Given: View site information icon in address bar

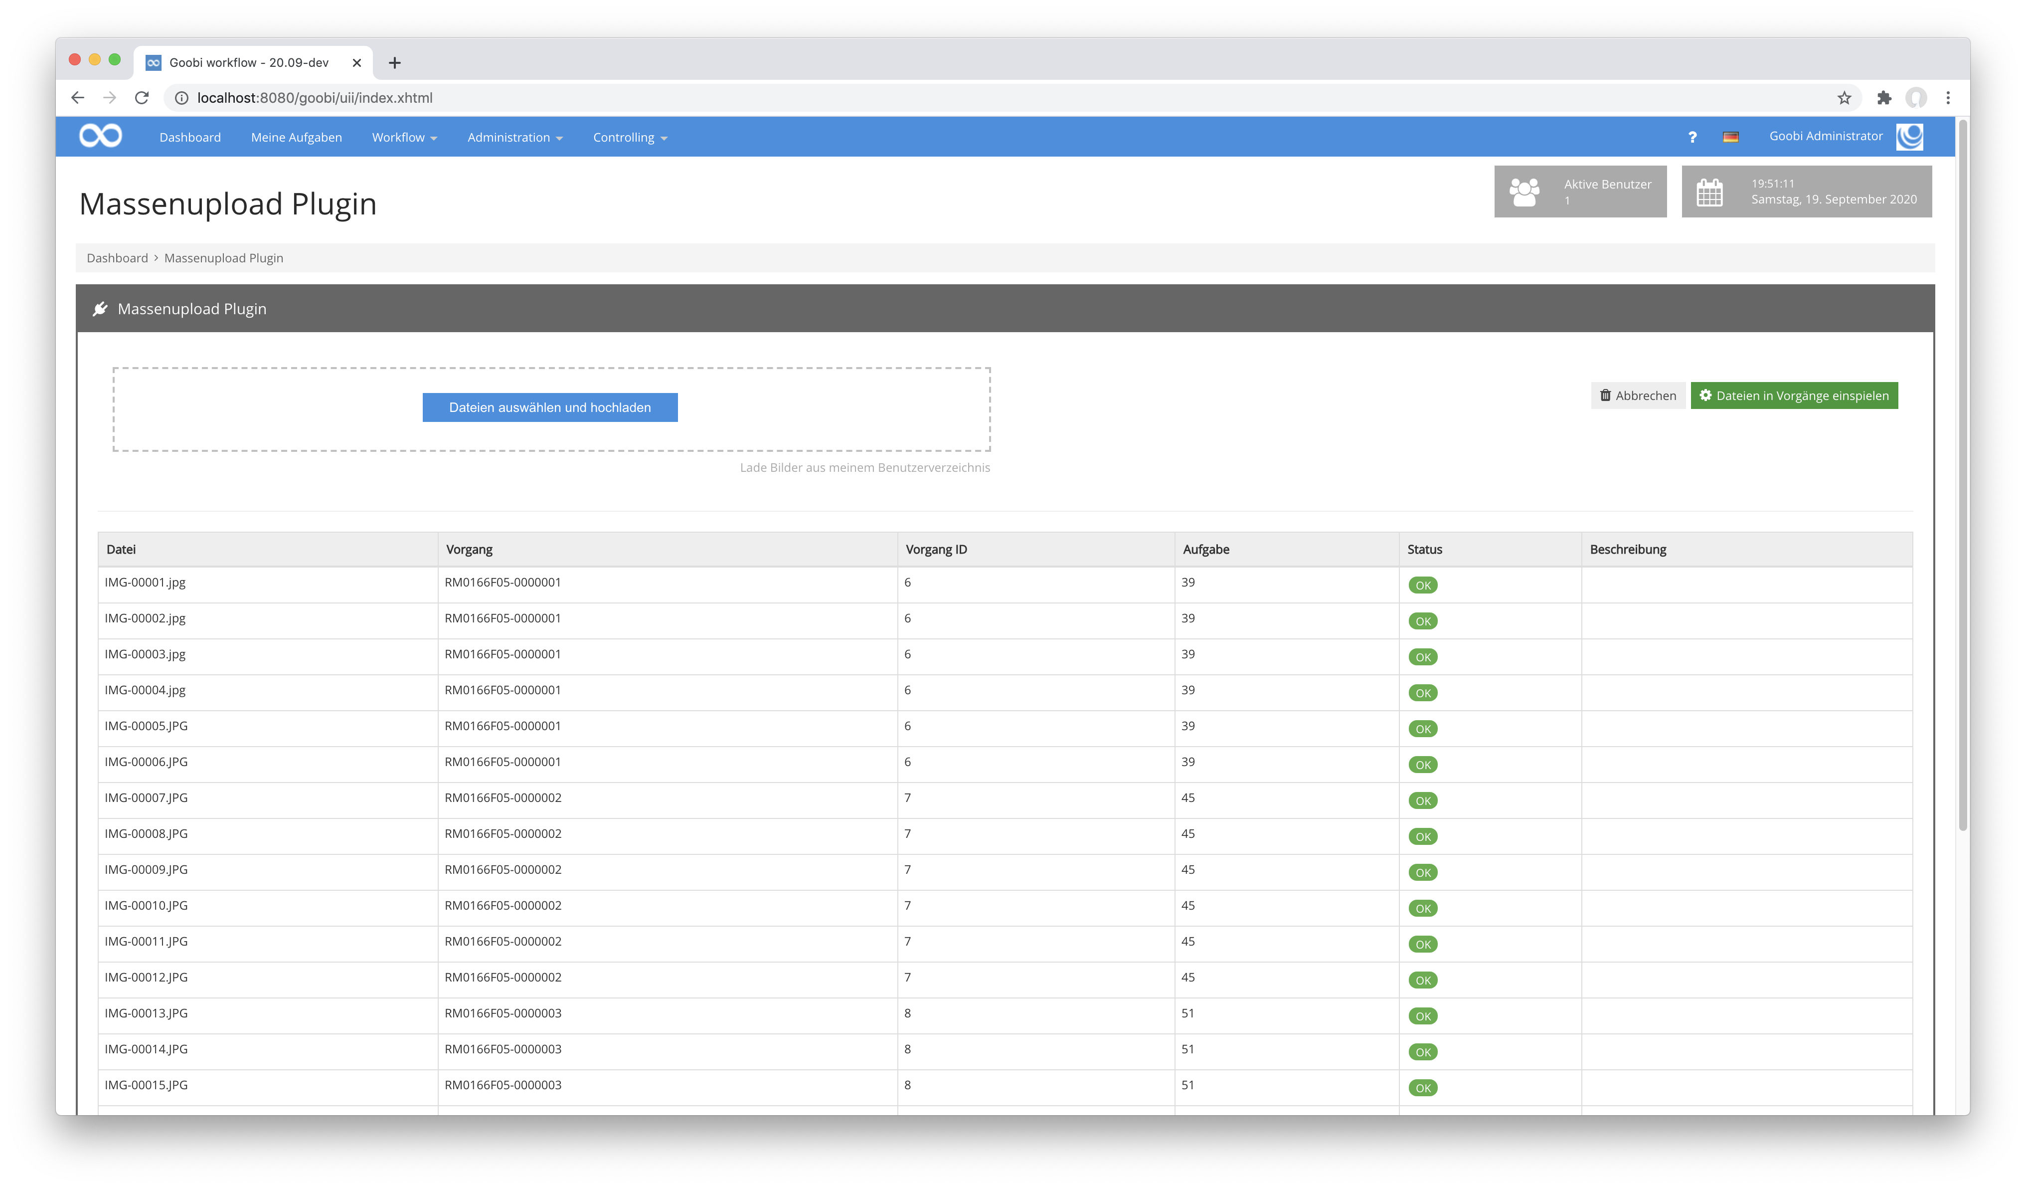Looking at the screenshot, I should coord(181,97).
